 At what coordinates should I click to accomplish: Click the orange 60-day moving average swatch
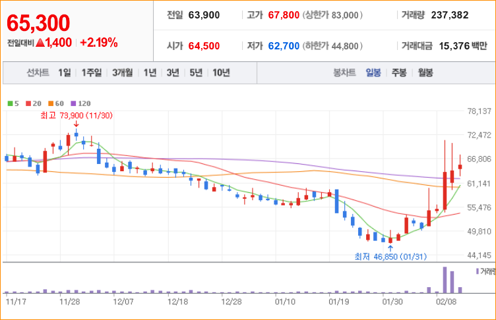click(51, 103)
